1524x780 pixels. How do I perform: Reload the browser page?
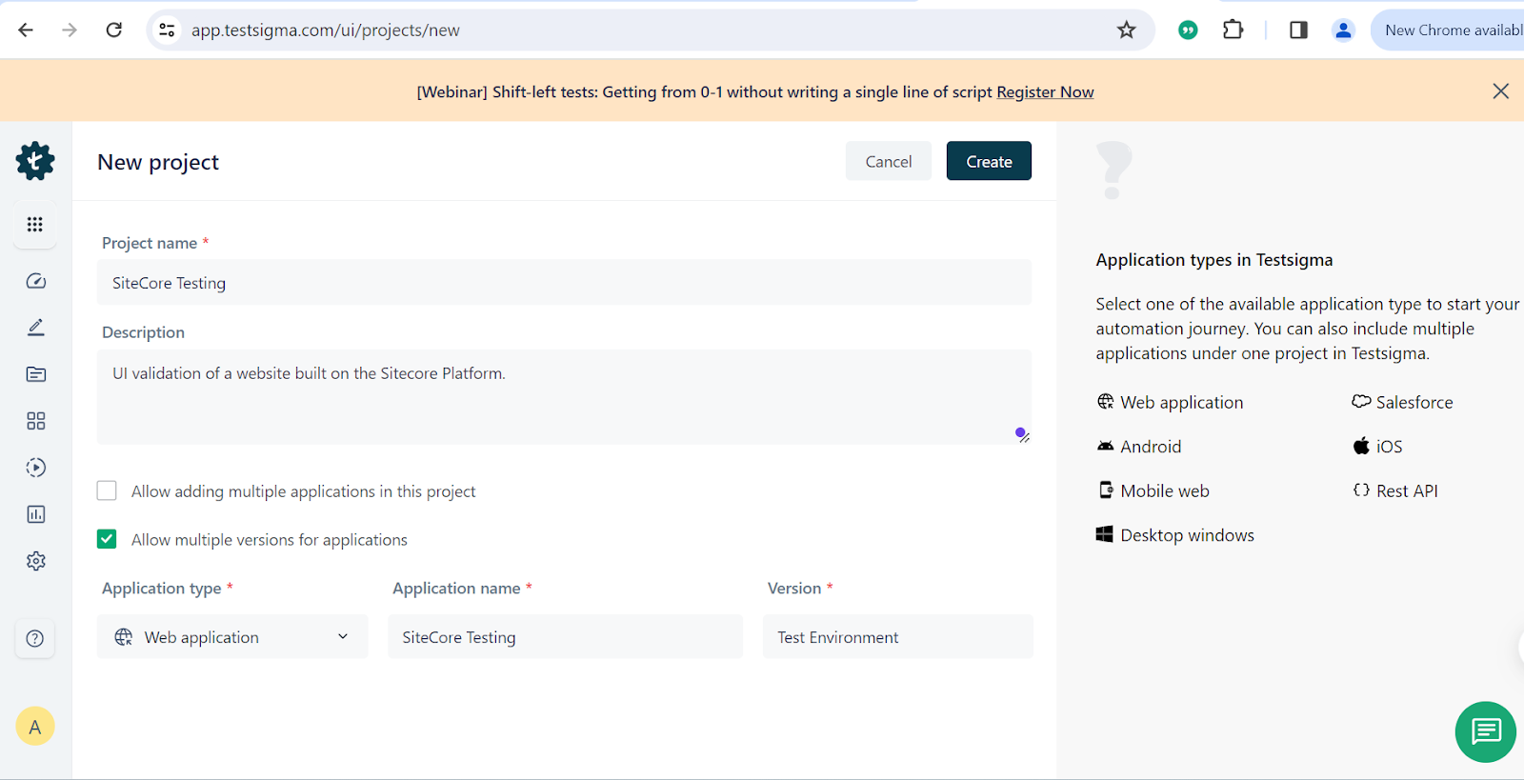[x=114, y=30]
